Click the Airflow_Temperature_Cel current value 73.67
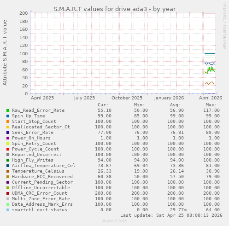Viewport: 229px width, 226px height. click(105, 166)
